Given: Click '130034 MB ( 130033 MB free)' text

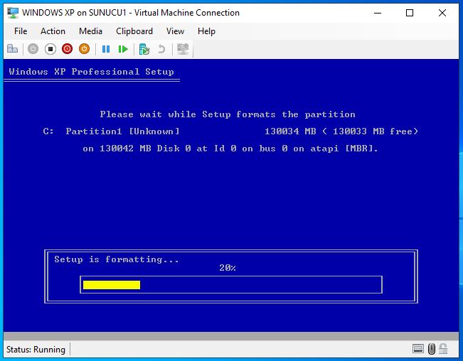Looking at the screenshot, I should [341, 131].
